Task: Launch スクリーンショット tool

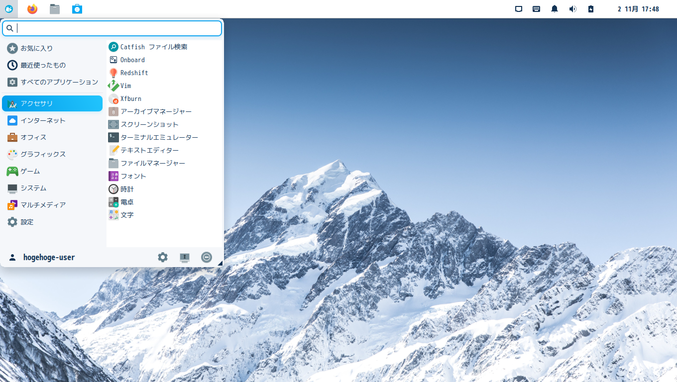Action: [164, 124]
